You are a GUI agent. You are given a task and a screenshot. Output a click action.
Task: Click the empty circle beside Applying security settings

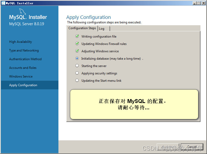tap(77, 73)
